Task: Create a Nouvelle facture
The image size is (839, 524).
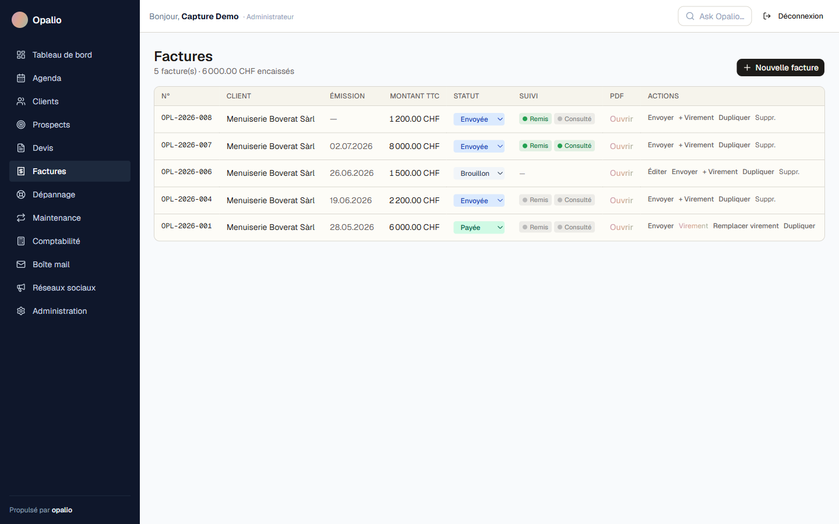Action: [x=780, y=68]
